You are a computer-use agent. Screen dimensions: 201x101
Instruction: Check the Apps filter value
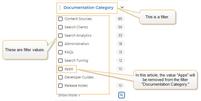60,69
